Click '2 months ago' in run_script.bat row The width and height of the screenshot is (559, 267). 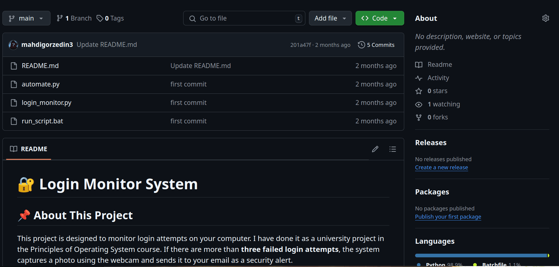(x=376, y=121)
